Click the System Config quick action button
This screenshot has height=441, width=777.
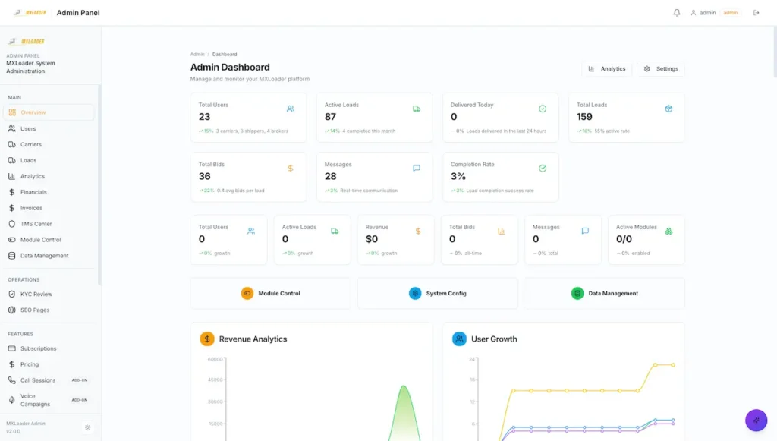tap(438, 293)
